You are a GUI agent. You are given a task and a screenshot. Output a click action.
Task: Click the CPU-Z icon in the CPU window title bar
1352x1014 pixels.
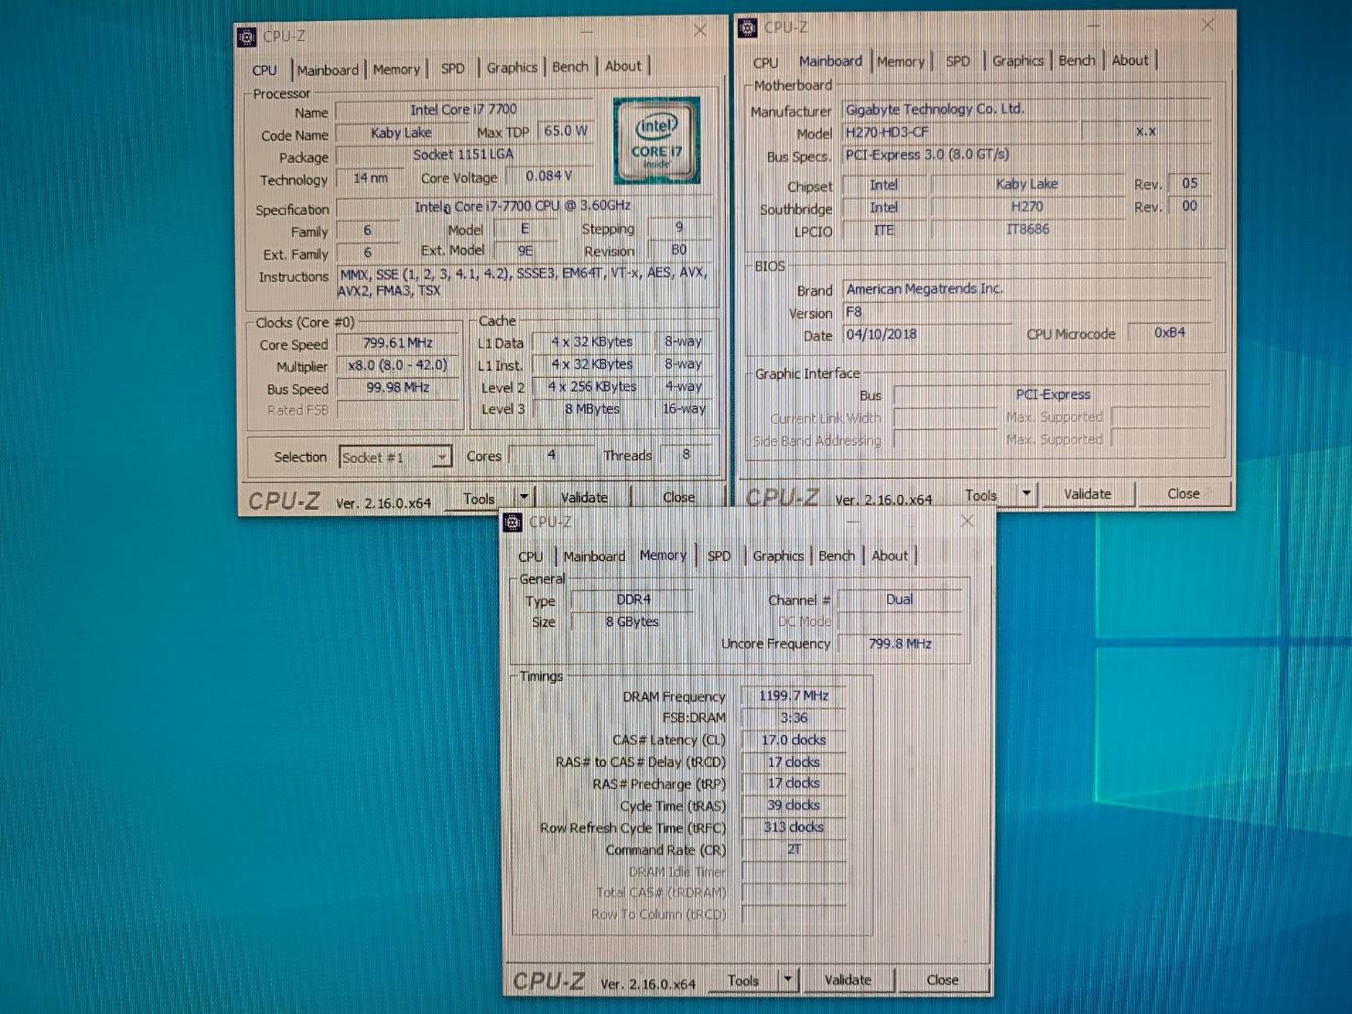pos(247,37)
